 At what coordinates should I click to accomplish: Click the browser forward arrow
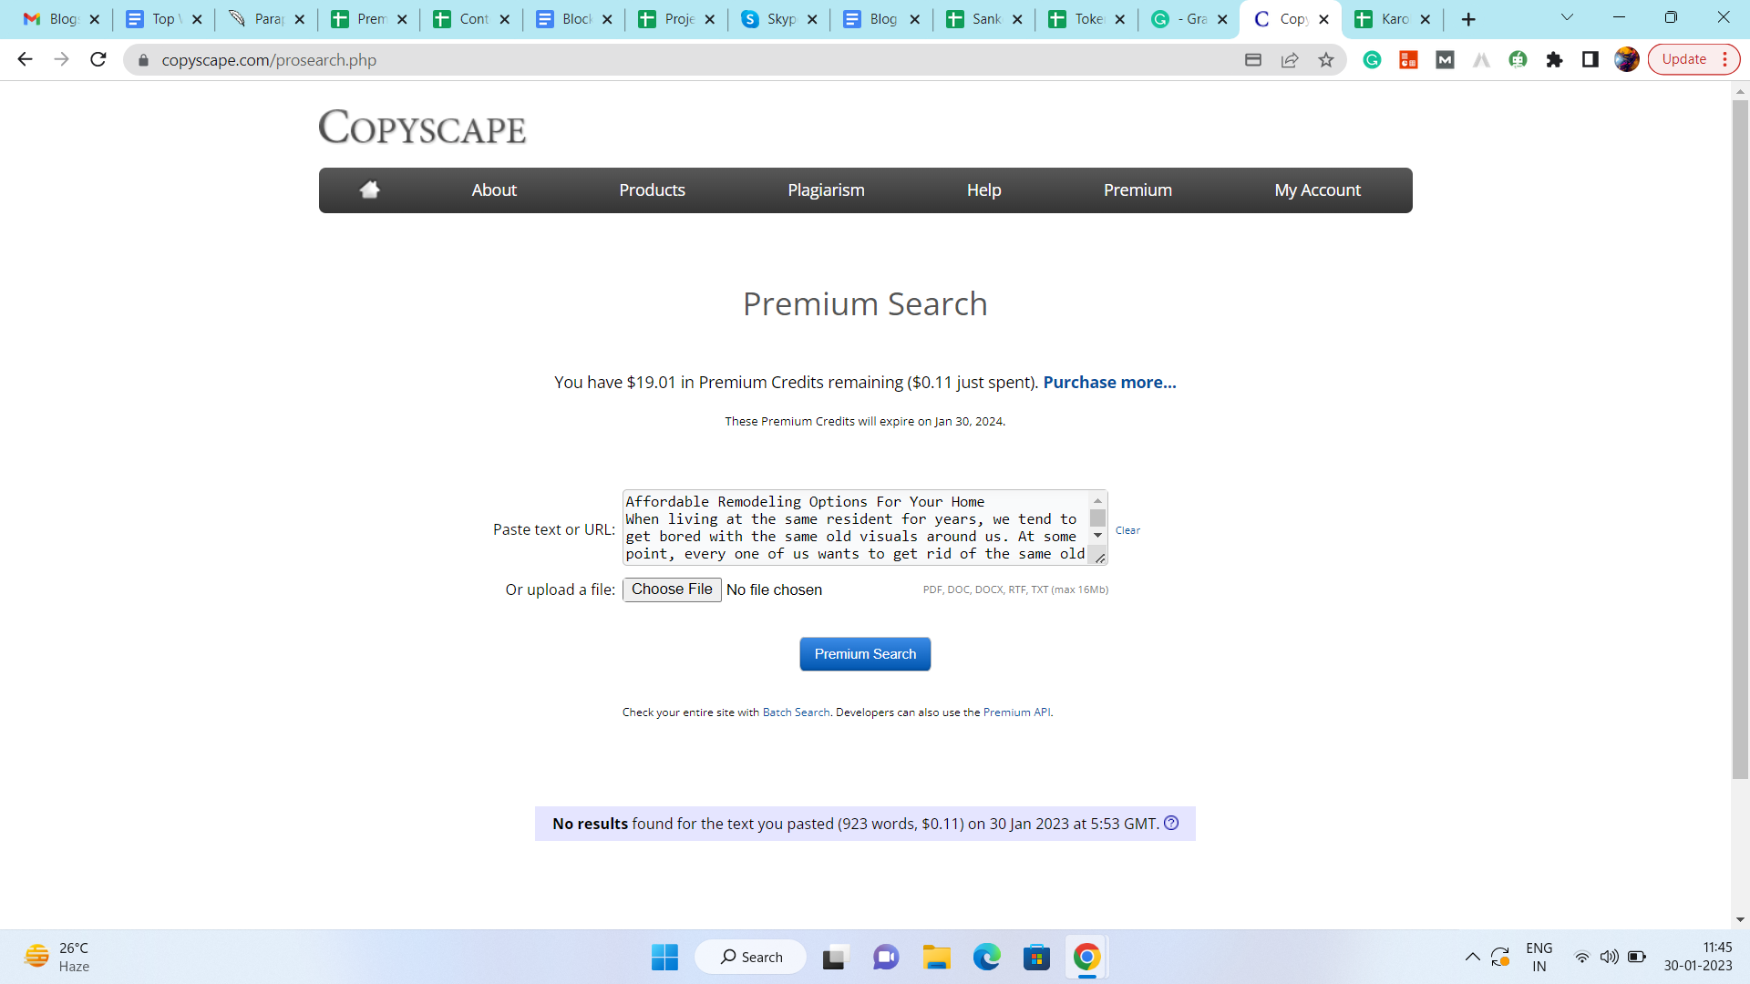(x=61, y=59)
